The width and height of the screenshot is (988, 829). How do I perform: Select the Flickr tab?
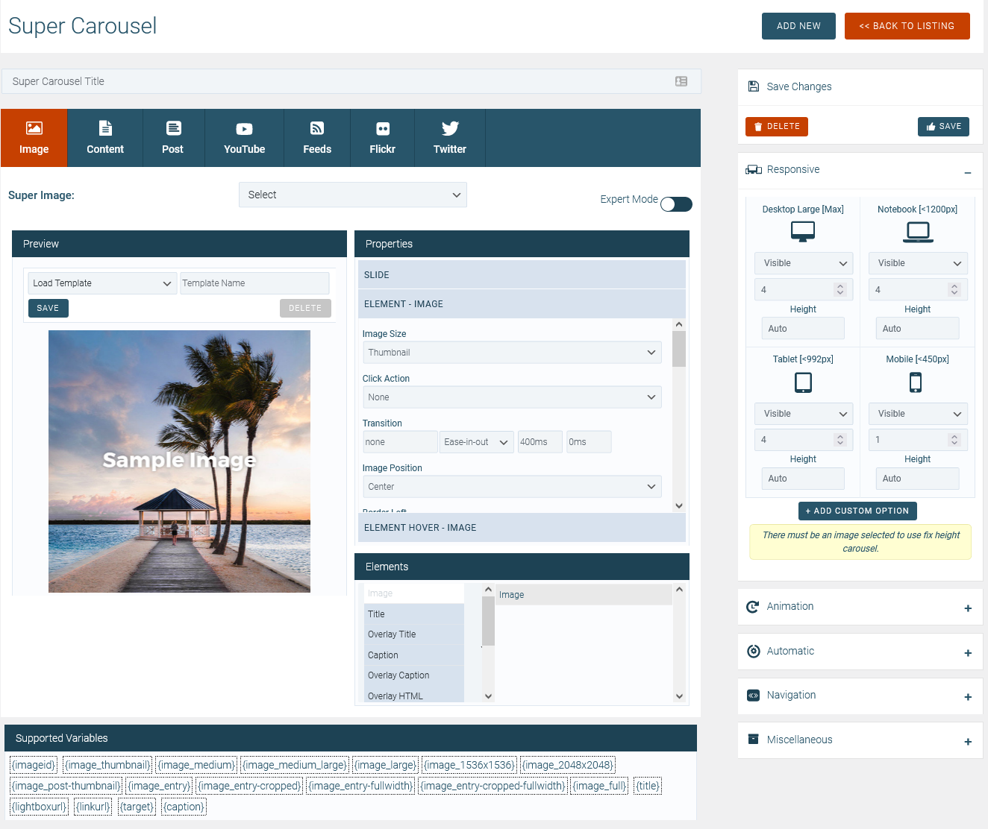point(382,138)
